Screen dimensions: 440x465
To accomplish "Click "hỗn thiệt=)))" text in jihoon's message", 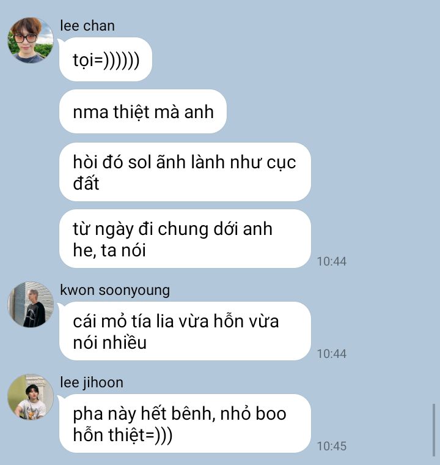I will [x=123, y=435].
